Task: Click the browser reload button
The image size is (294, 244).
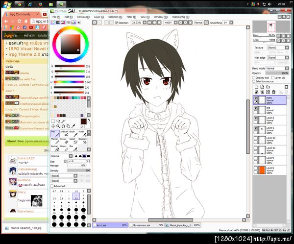Action: coord(19,22)
